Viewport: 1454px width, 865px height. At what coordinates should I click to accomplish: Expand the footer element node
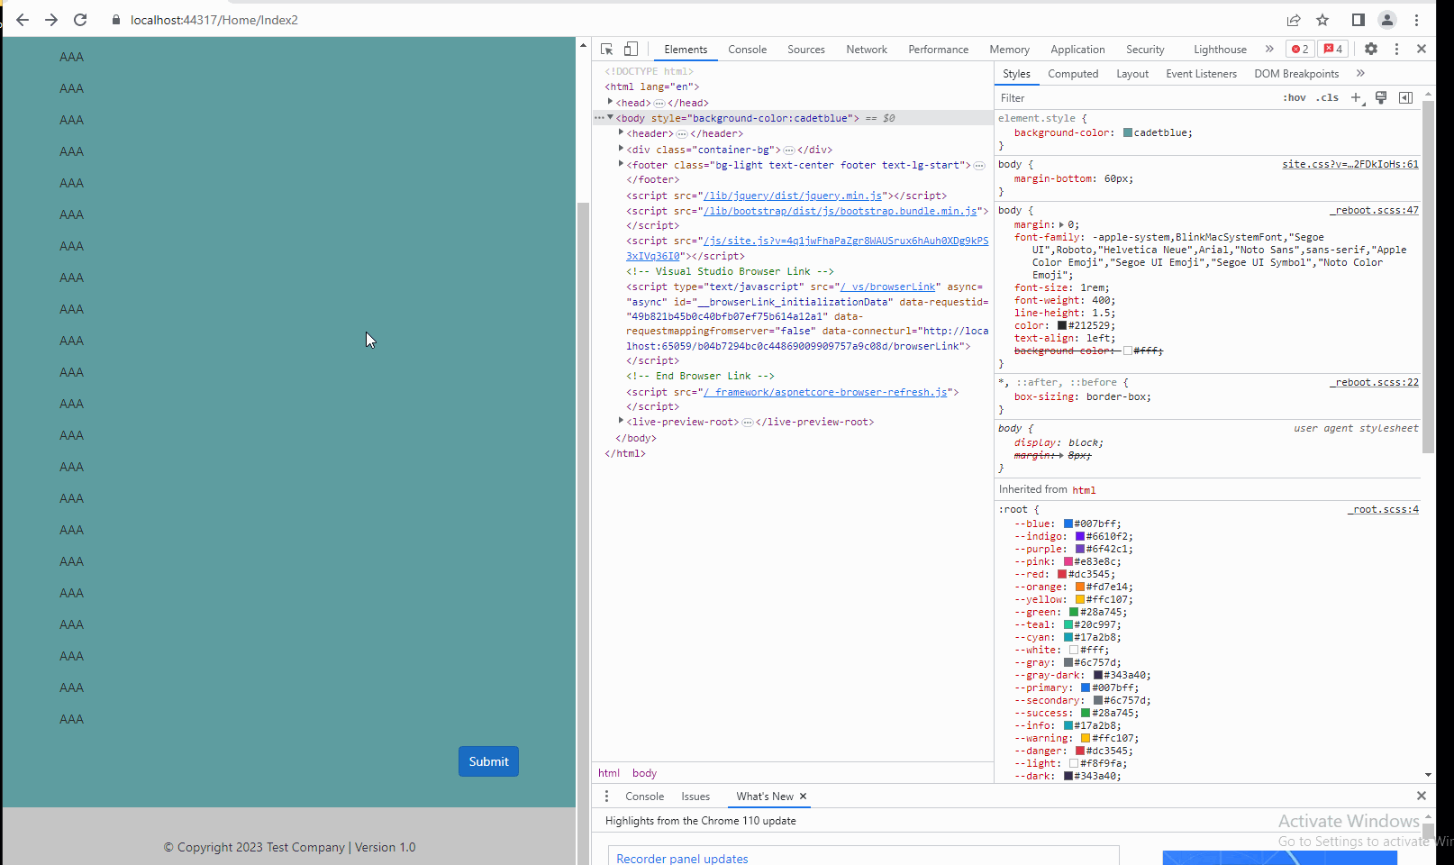click(x=621, y=164)
